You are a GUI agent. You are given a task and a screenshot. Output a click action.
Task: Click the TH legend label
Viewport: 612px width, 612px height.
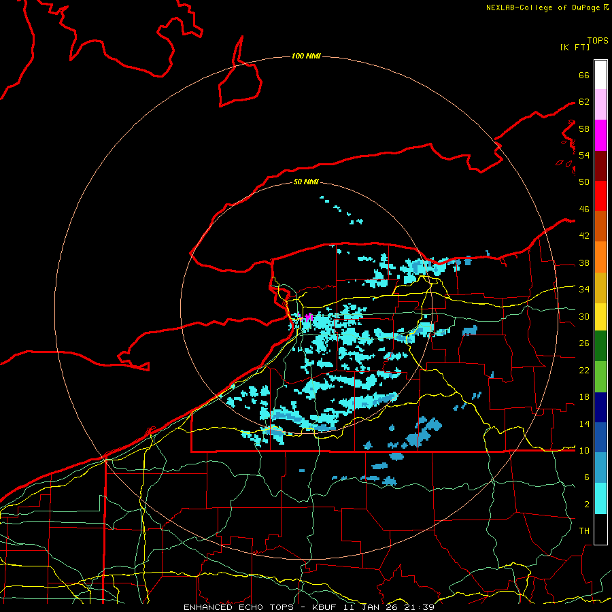(x=584, y=531)
